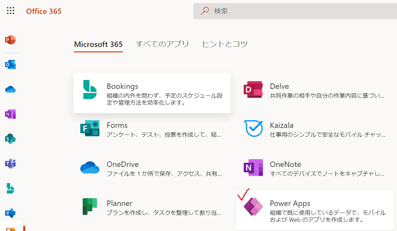The height and width of the screenshot is (231, 397).
Task: Open the ヒントとコツ tab
Action: point(225,44)
